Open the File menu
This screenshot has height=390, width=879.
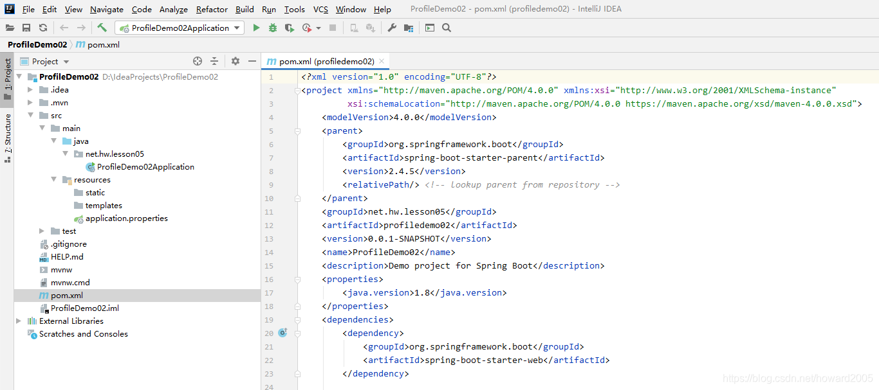(28, 9)
